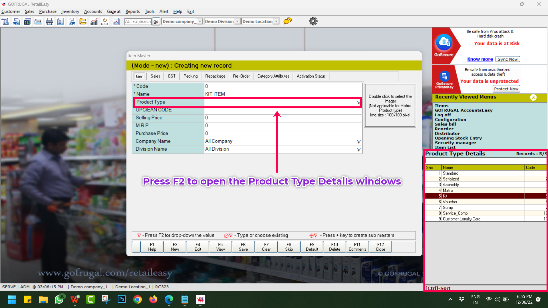The height and width of the screenshot is (308, 548).
Task: Click the open folder toolbar icon
Action: click(x=83, y=21)
